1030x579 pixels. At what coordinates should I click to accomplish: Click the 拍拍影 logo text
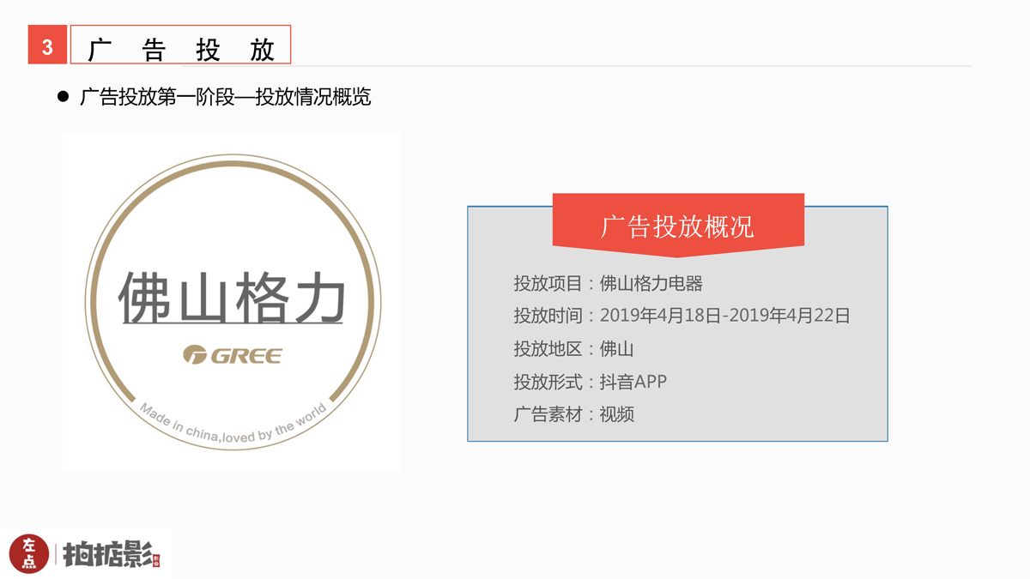pos(112,555)
